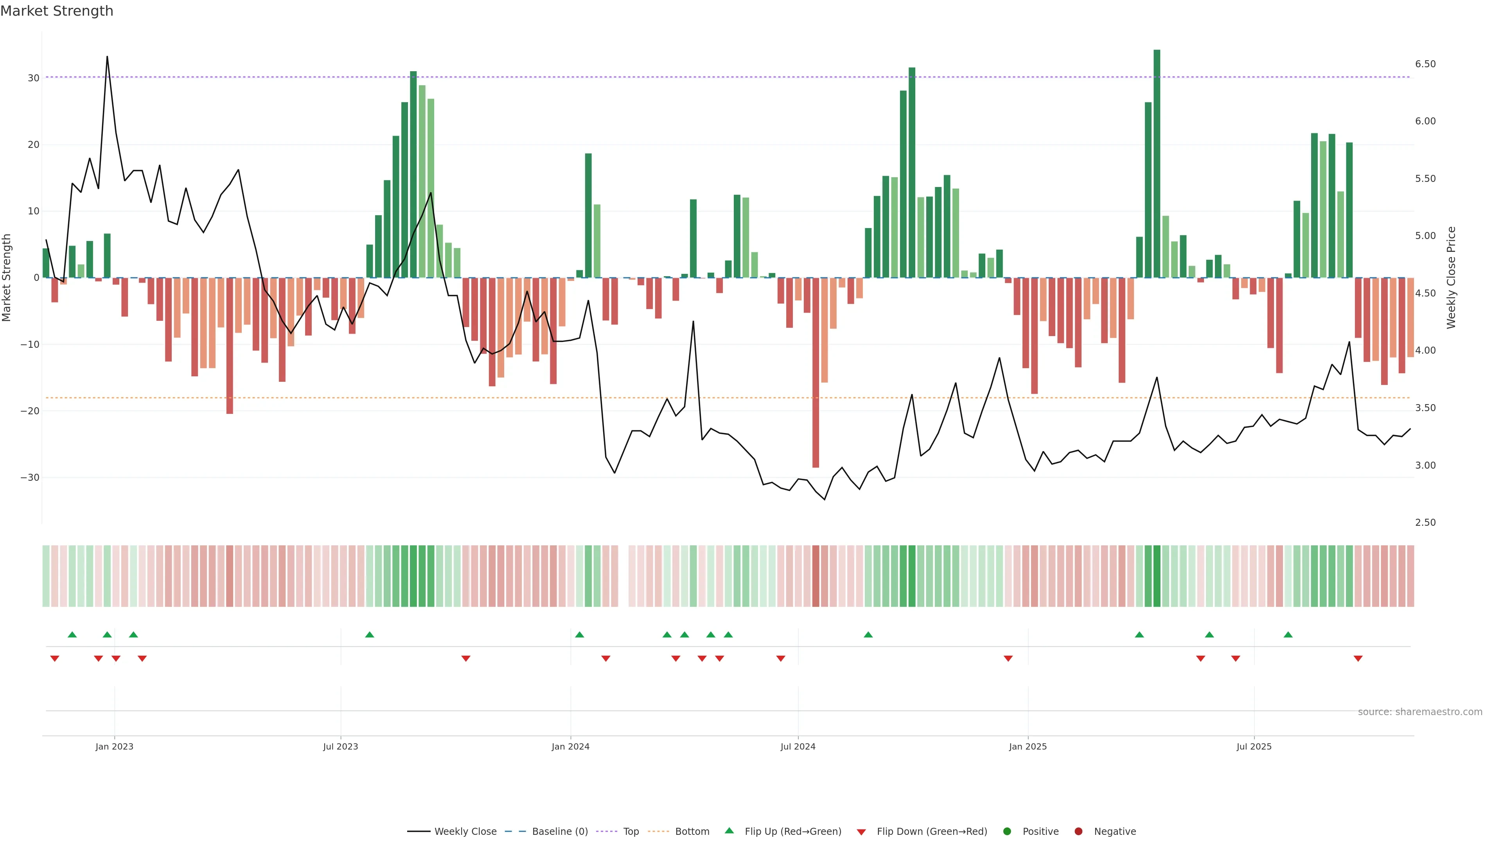This screenshot has width=1502, height=845.
Task: Click the last green flip-up marker after Jul 2025
Action: 1288,635
